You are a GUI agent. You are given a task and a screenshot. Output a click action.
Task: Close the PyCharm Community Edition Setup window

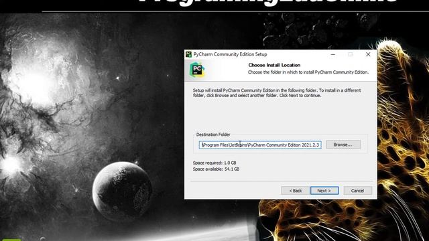[368, 54]
